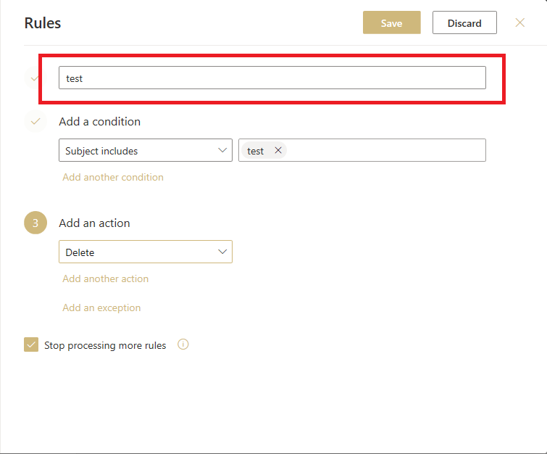Open the Subject includes condition dropdown
This screenshot has height=454, width=547.
[x=146, y=150]
